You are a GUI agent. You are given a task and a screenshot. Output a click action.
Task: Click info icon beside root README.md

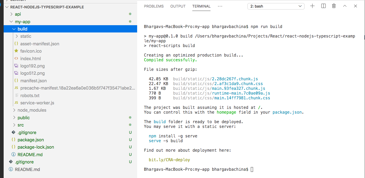(11, 169)
